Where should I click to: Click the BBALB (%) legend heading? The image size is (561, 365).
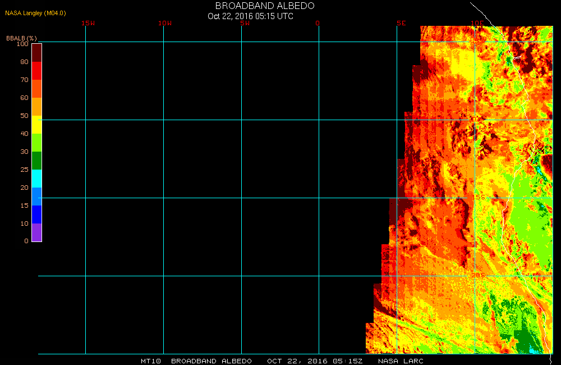point(21,38)
